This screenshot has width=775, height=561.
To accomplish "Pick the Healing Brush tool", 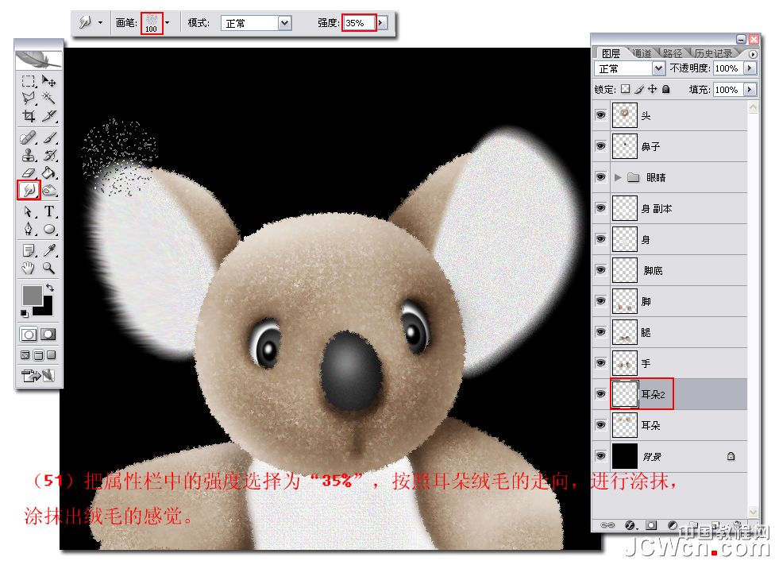I will [x=29, y=137].
